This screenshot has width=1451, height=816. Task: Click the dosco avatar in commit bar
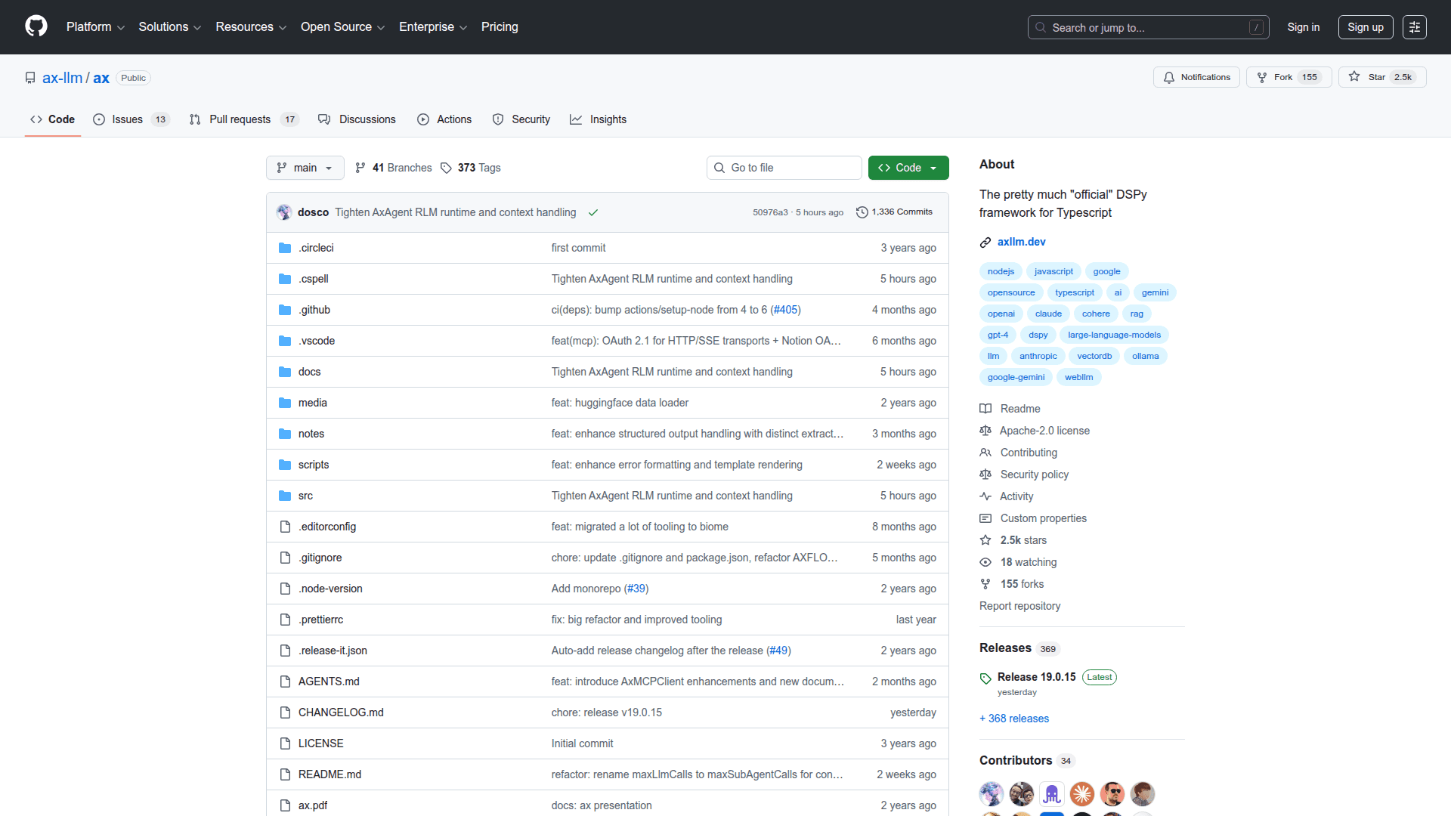(x=284, y=212)
